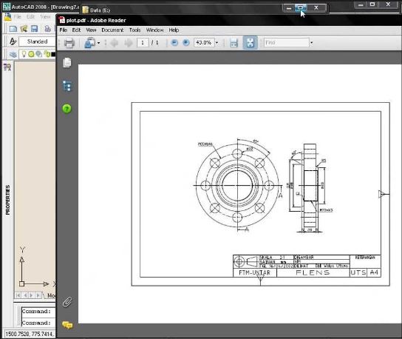Minimize the AutoCAD window at top right
Screen dimensions: 402x339
361,4
